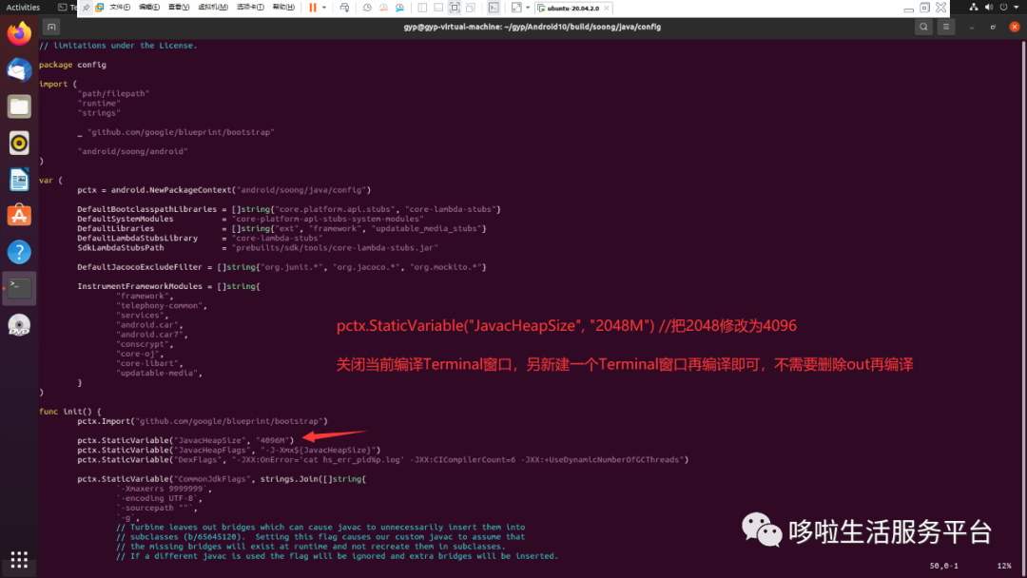Image resolution: width=1027 pixels, height=578 pixels.
Task: Click the VMware pin toolbar icon
Action: coord(86,8)
